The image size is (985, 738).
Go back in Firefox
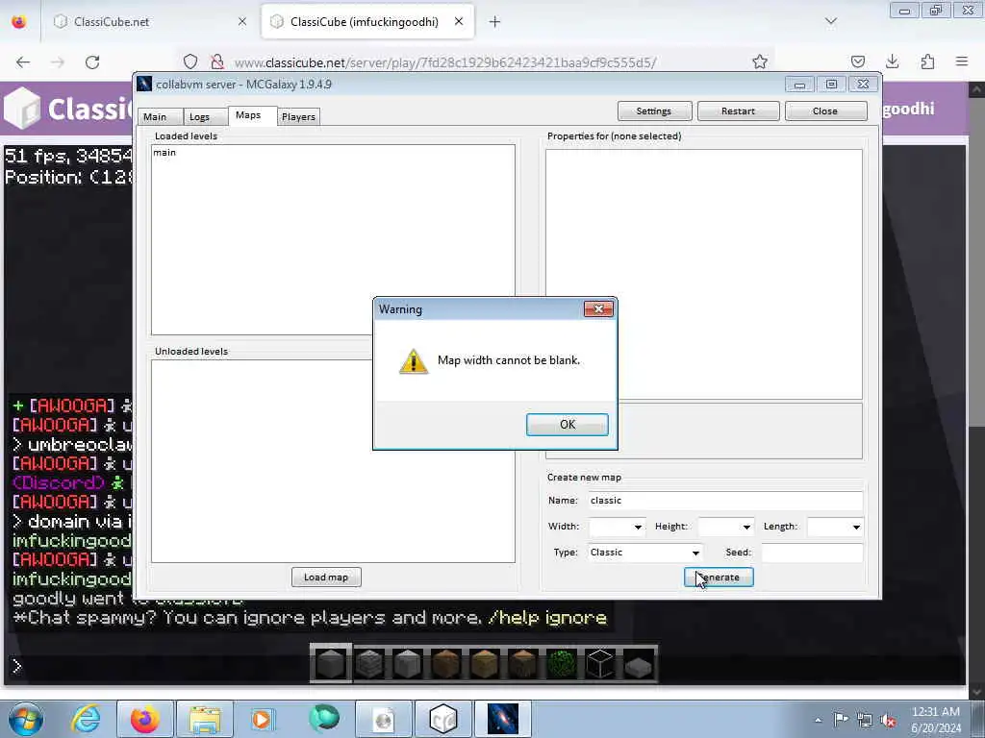[23, 62]
